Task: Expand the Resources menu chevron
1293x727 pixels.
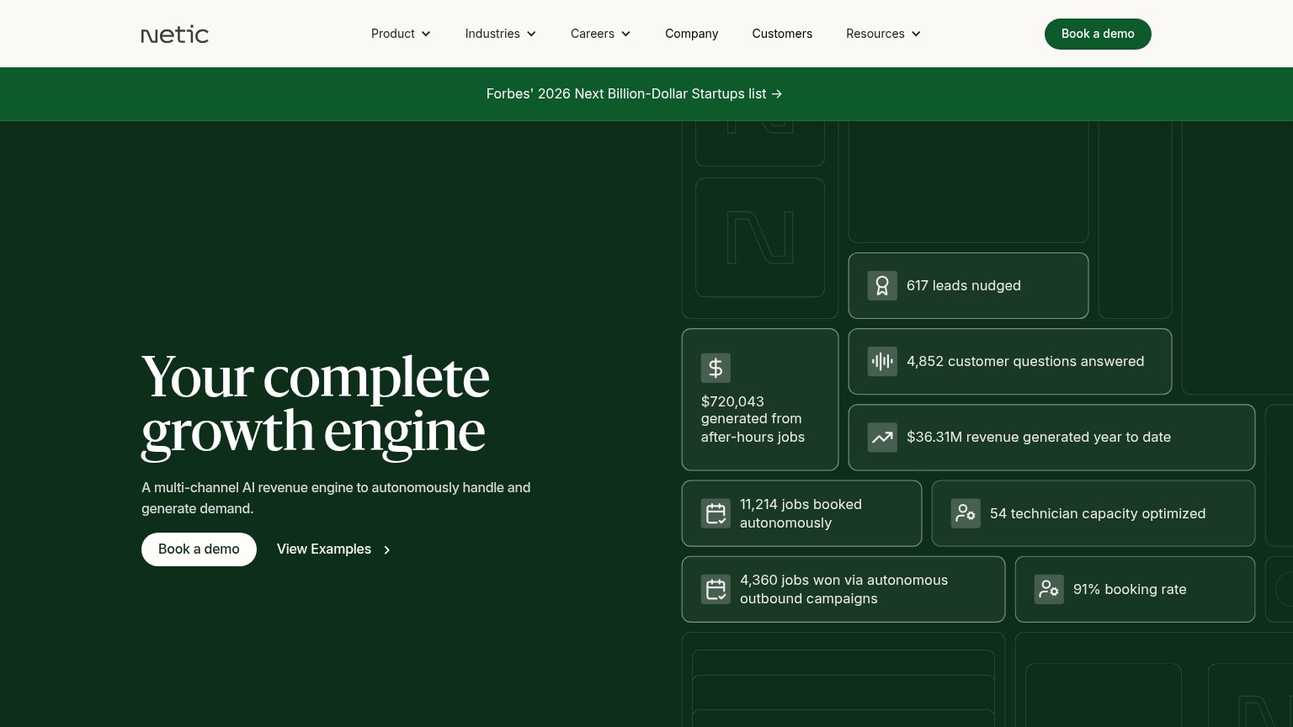Action: [x=916, y=34]
